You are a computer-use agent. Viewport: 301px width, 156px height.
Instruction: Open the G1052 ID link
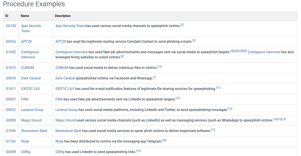[x=11, y=52]
